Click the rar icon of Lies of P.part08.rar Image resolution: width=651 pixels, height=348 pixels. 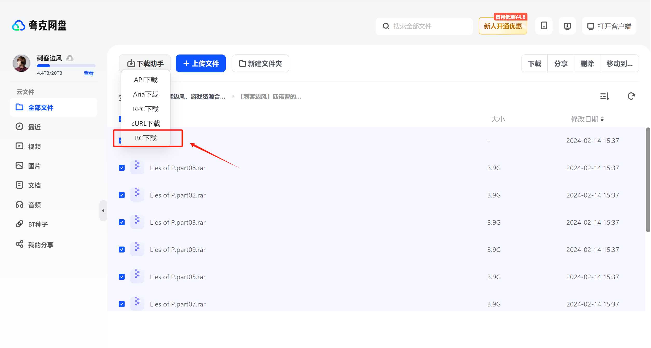137,167
